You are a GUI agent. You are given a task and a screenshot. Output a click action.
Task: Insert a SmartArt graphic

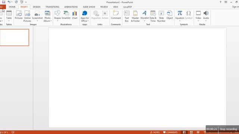(x=66, y=15)
